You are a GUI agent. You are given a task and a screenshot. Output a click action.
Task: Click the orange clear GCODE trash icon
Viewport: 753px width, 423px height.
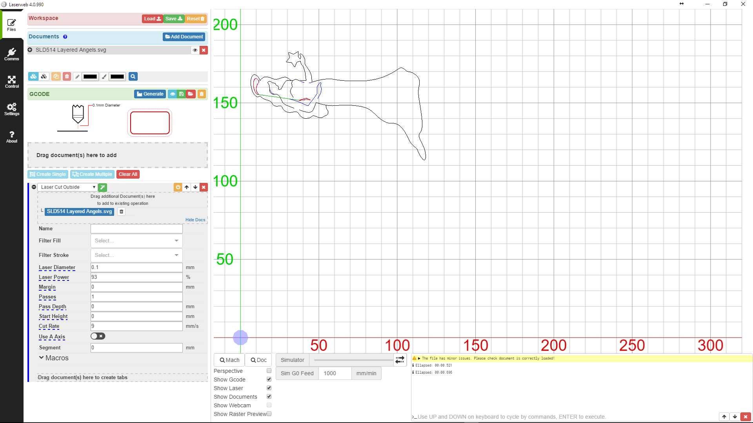(x=202, y=94)
